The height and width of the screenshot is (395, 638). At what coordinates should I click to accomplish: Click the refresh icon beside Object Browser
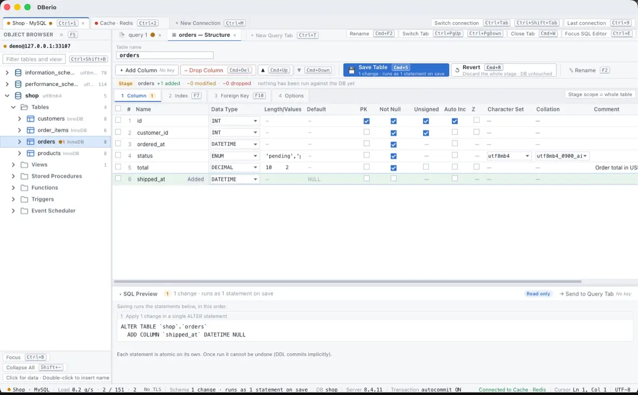tap(61, 35)
